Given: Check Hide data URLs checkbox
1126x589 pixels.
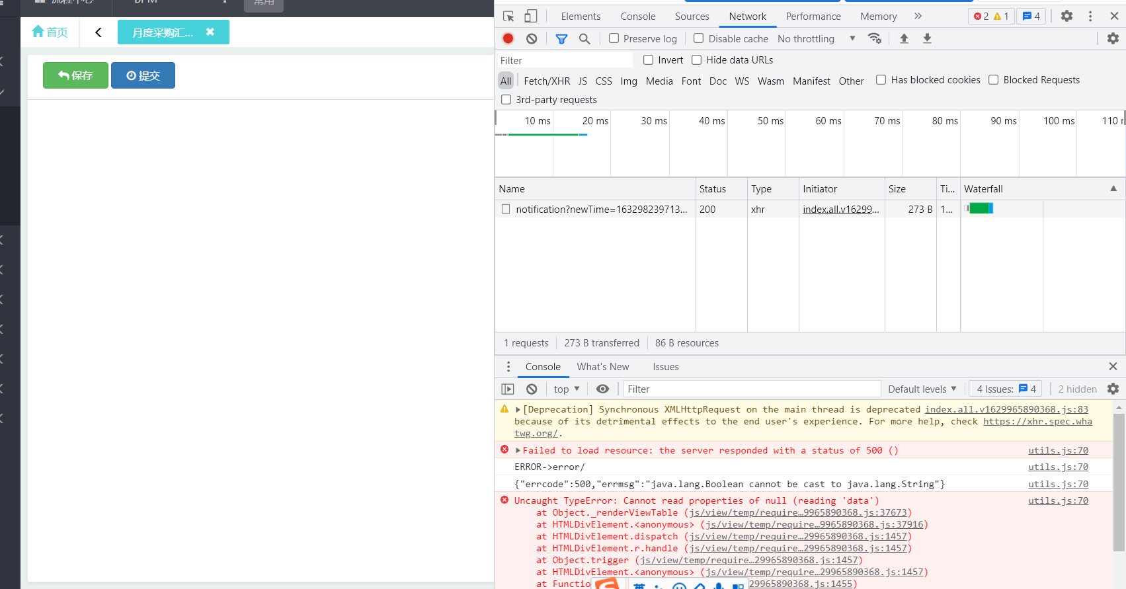Looking at the screenshot, I should (x=696, y=60).
